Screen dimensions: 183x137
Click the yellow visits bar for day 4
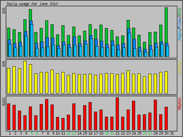pos(25,77)
